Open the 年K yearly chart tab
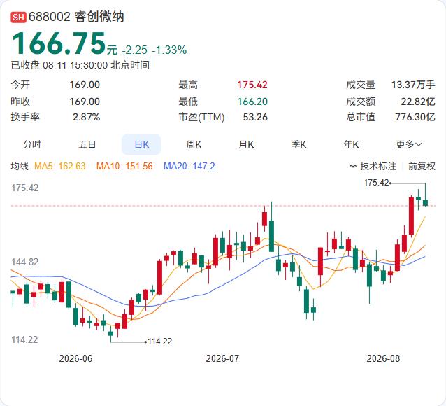The height and width of the screenshot is (406, 446). click(x=351, y=144)
